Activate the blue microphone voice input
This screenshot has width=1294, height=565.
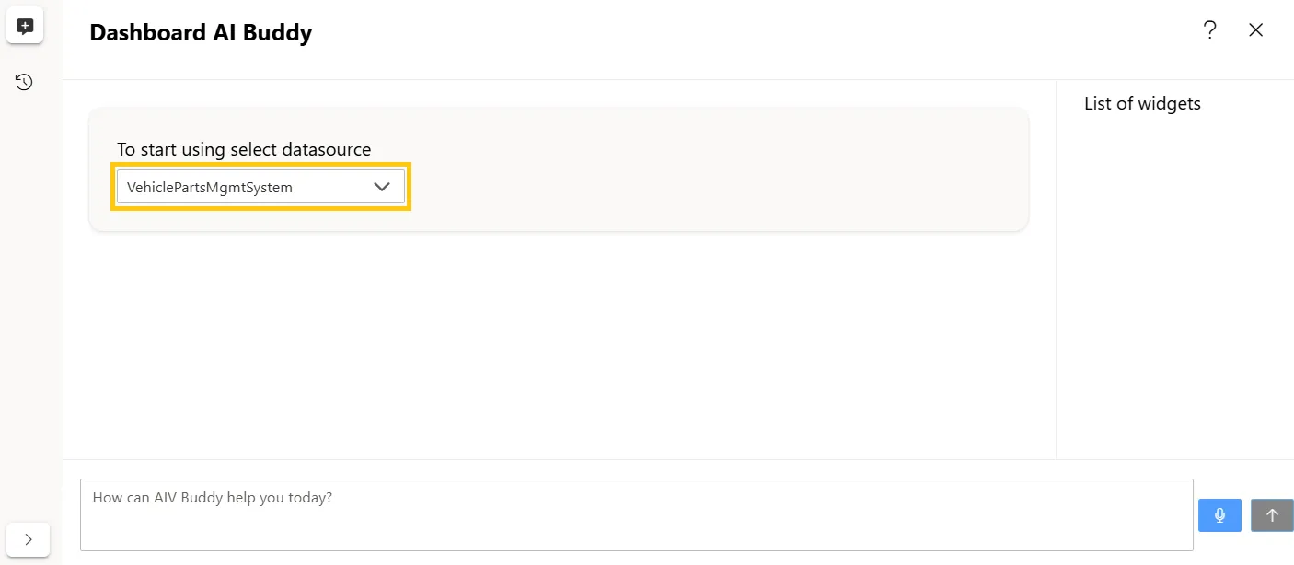(x=1219, y=515)
